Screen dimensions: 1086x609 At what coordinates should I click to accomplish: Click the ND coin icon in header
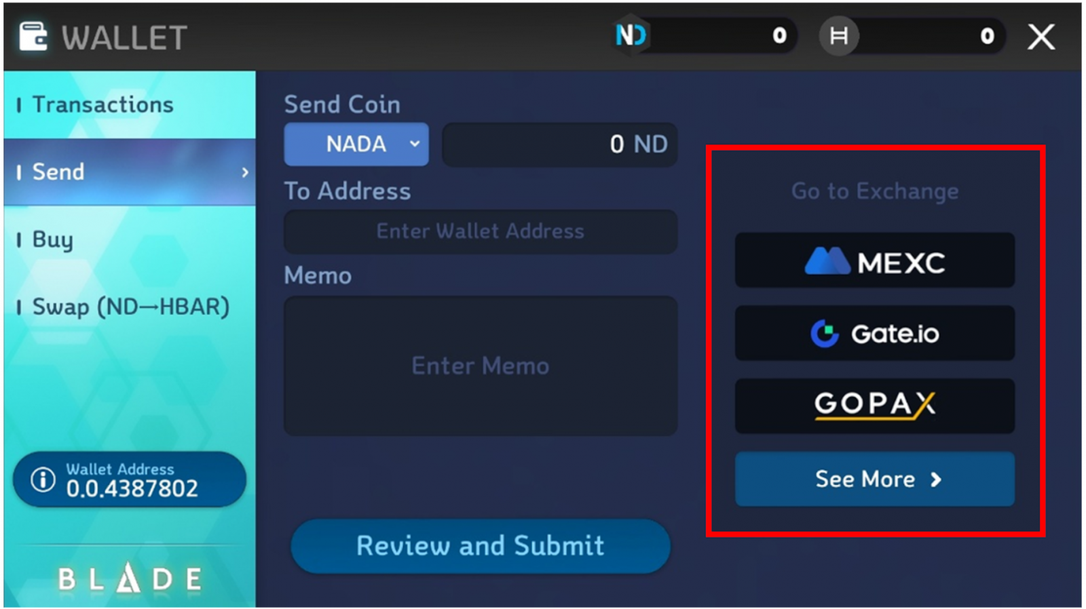click(631, 35)
